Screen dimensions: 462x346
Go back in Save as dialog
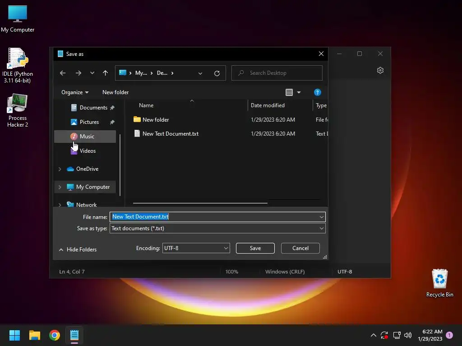click(x=63, y=73)
